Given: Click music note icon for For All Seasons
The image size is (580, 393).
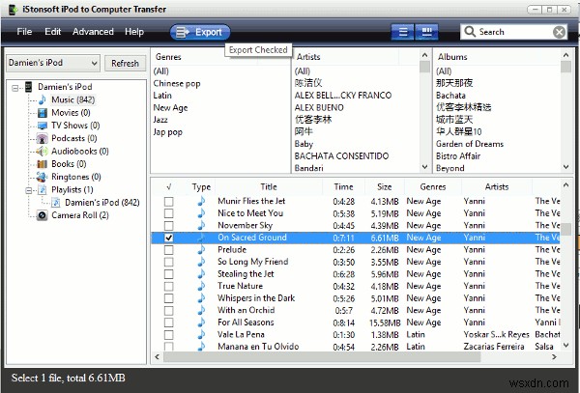Looking at the screenshot, I should pyautogui.click(x=201, y=323).
